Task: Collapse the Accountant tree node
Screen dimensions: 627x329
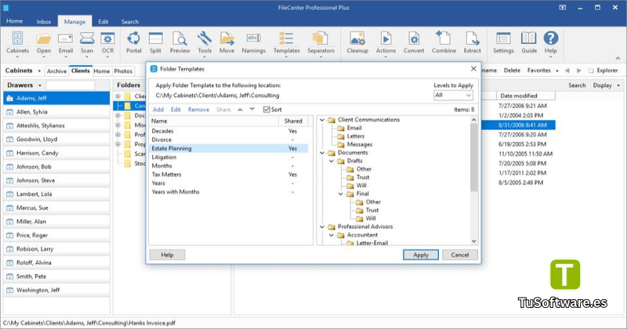Action: point(332,235)
